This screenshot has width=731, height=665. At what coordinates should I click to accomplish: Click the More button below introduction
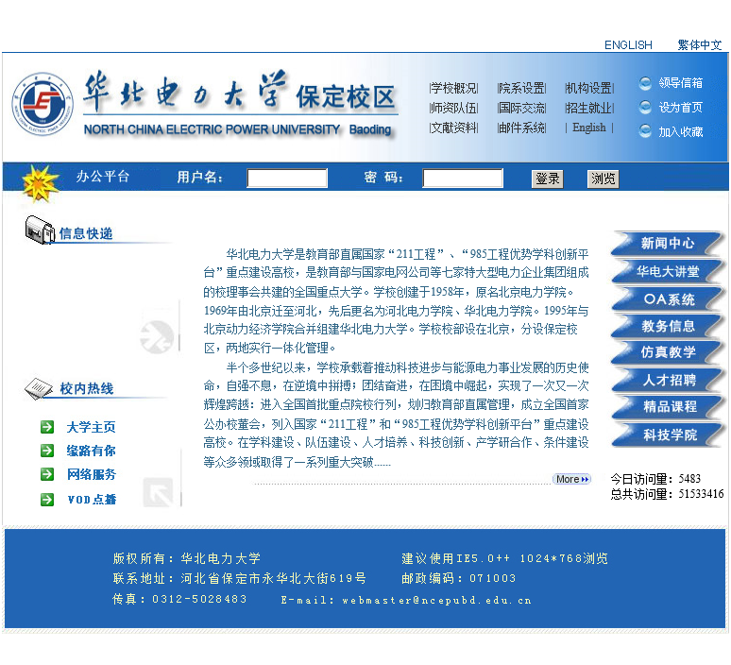point(572,479)
